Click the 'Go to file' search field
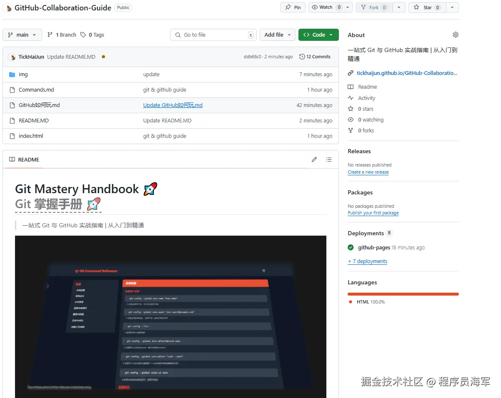Viewport: 501px width, 398px height. click(213, 35)
